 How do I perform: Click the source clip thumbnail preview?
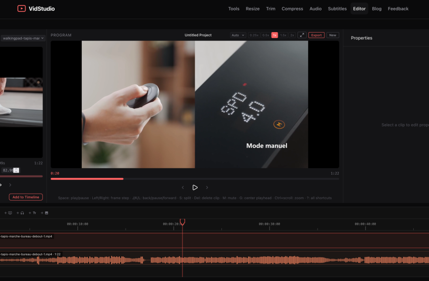[x=21, y=102]
